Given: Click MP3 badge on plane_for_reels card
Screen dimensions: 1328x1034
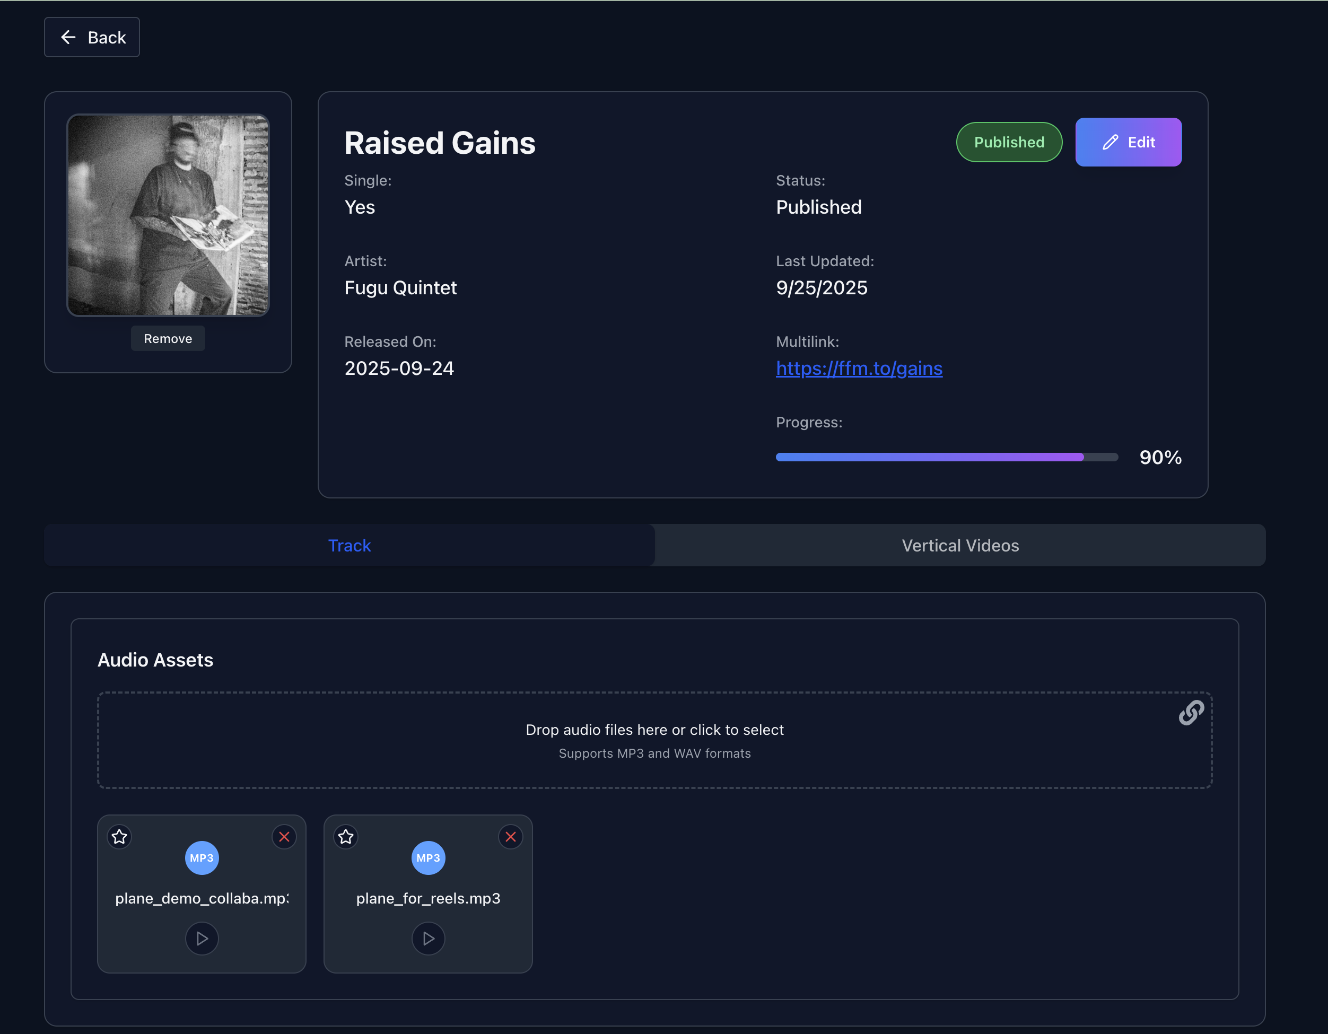Looking at the screenshot, I should tap(428, 858).
